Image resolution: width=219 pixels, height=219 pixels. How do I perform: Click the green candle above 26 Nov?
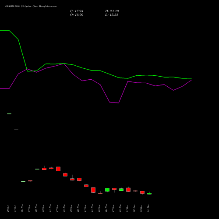107,190
